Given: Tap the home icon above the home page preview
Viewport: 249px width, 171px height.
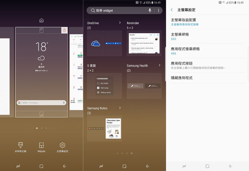Looking at the screenshot, I should (x=41, y=20).
